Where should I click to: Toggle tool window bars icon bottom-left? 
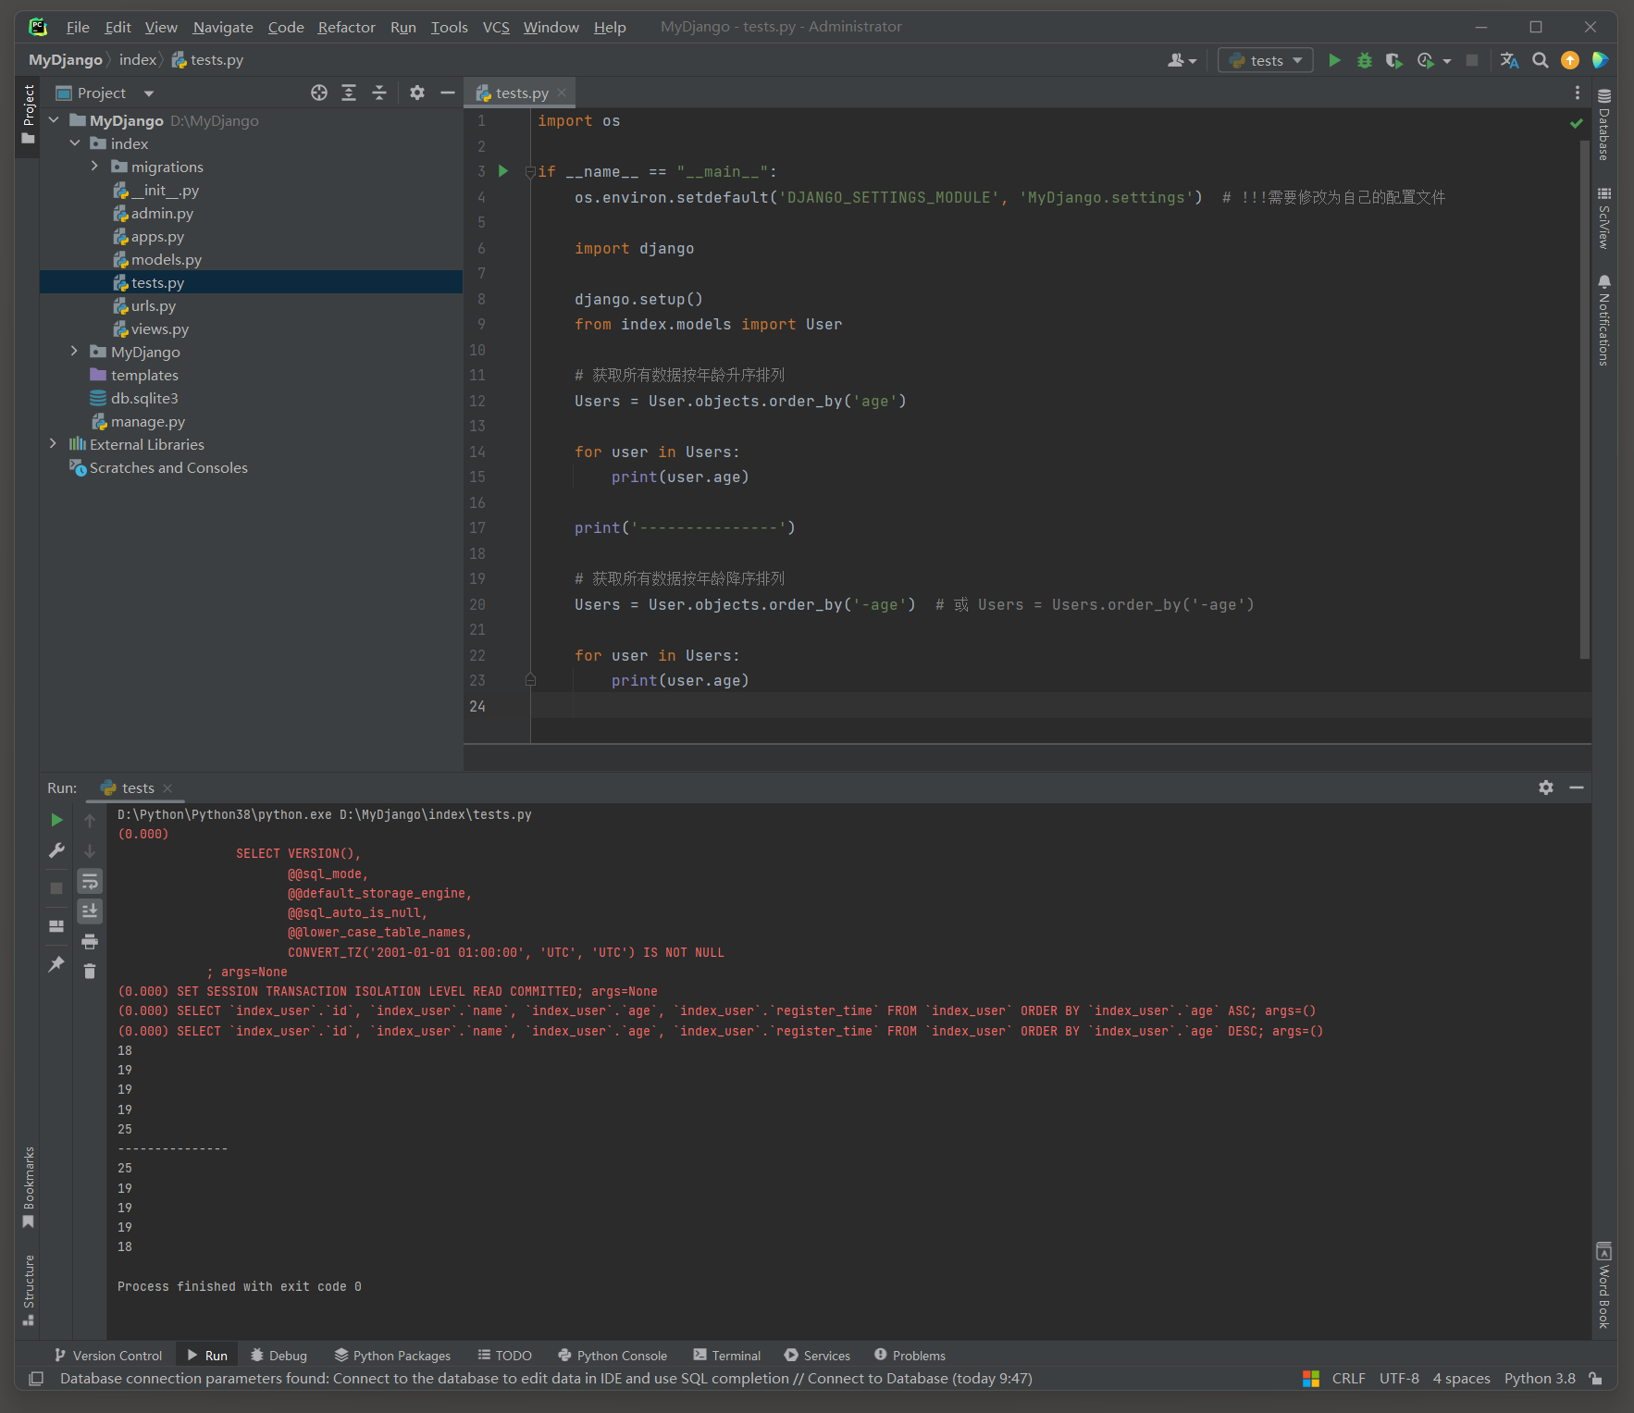coord(36,1379)
